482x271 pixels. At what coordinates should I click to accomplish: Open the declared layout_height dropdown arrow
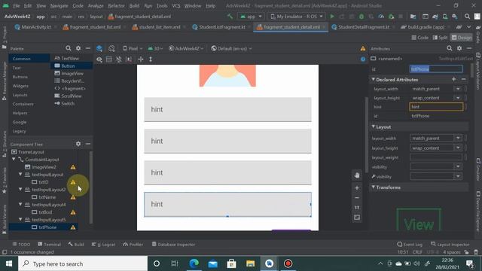tap(458, 98)
